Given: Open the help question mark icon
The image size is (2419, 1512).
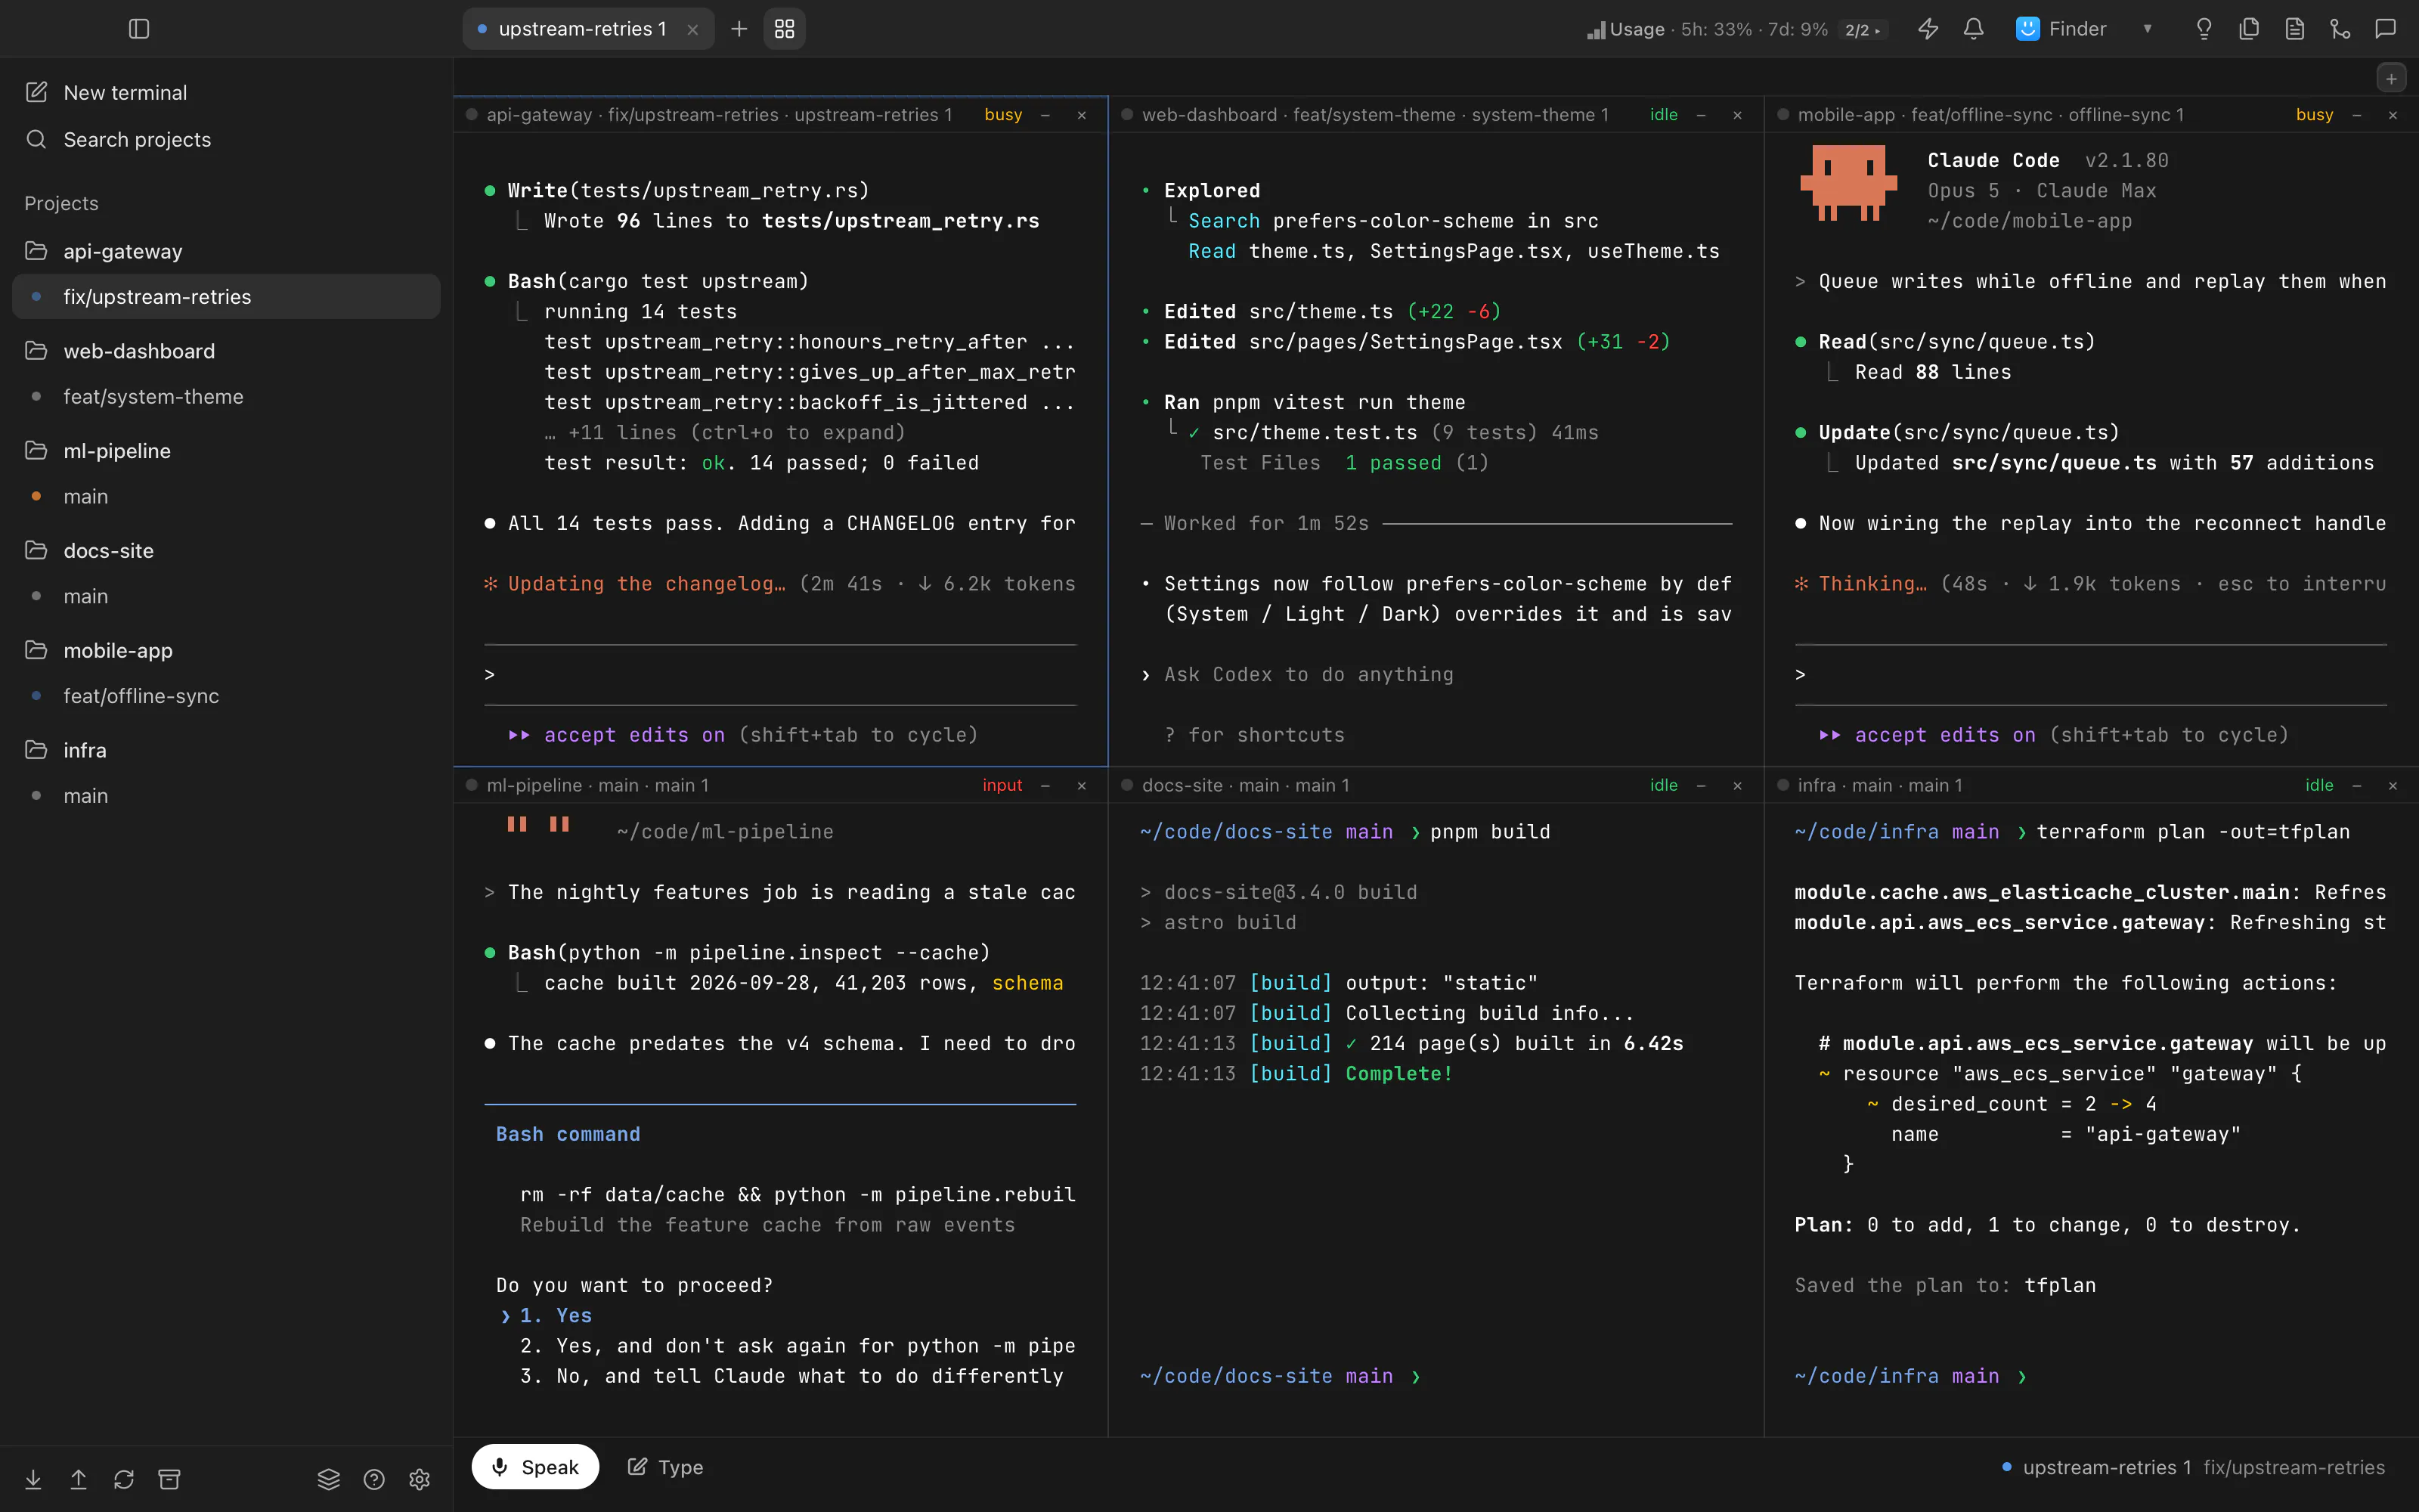Looking at the screenshot, I should pyautogui.click(x=374, y=1479).
